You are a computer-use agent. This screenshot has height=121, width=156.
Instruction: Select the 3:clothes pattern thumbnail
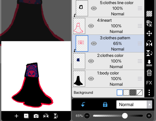coord(82,44)
